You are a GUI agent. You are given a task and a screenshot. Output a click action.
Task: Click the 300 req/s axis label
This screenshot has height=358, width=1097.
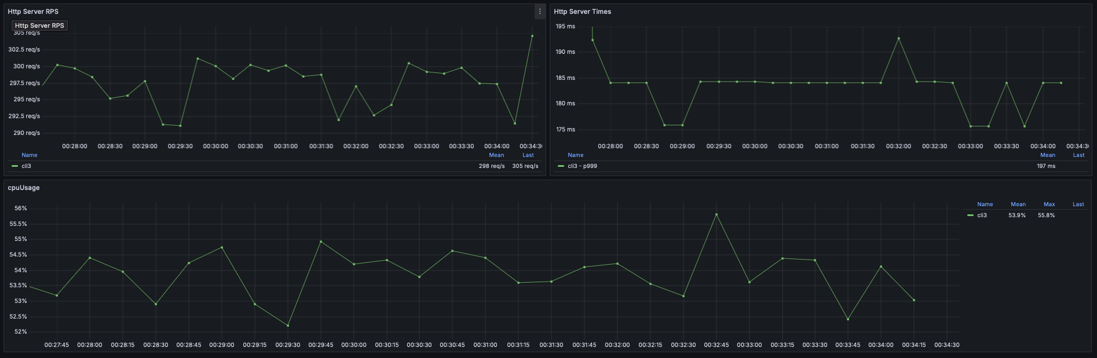[x=27, y=67]
